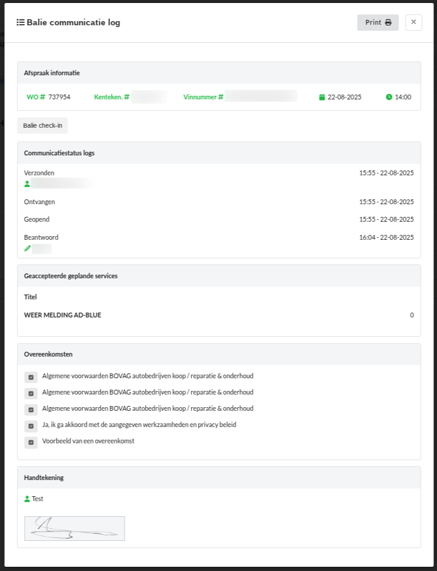Uncheck the 'Ja, ik ga akkoord' checkbox
Viewport: 437px width, 571px height.
[x=31, y=426]
